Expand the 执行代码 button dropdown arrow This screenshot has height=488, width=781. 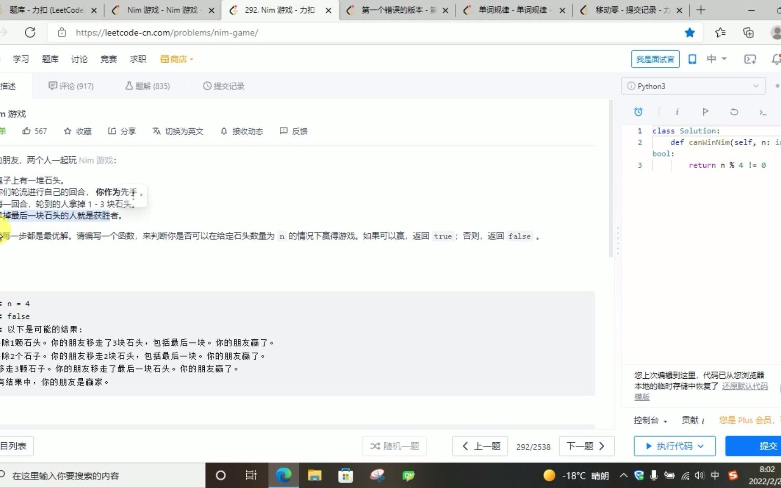click(700, 446)
